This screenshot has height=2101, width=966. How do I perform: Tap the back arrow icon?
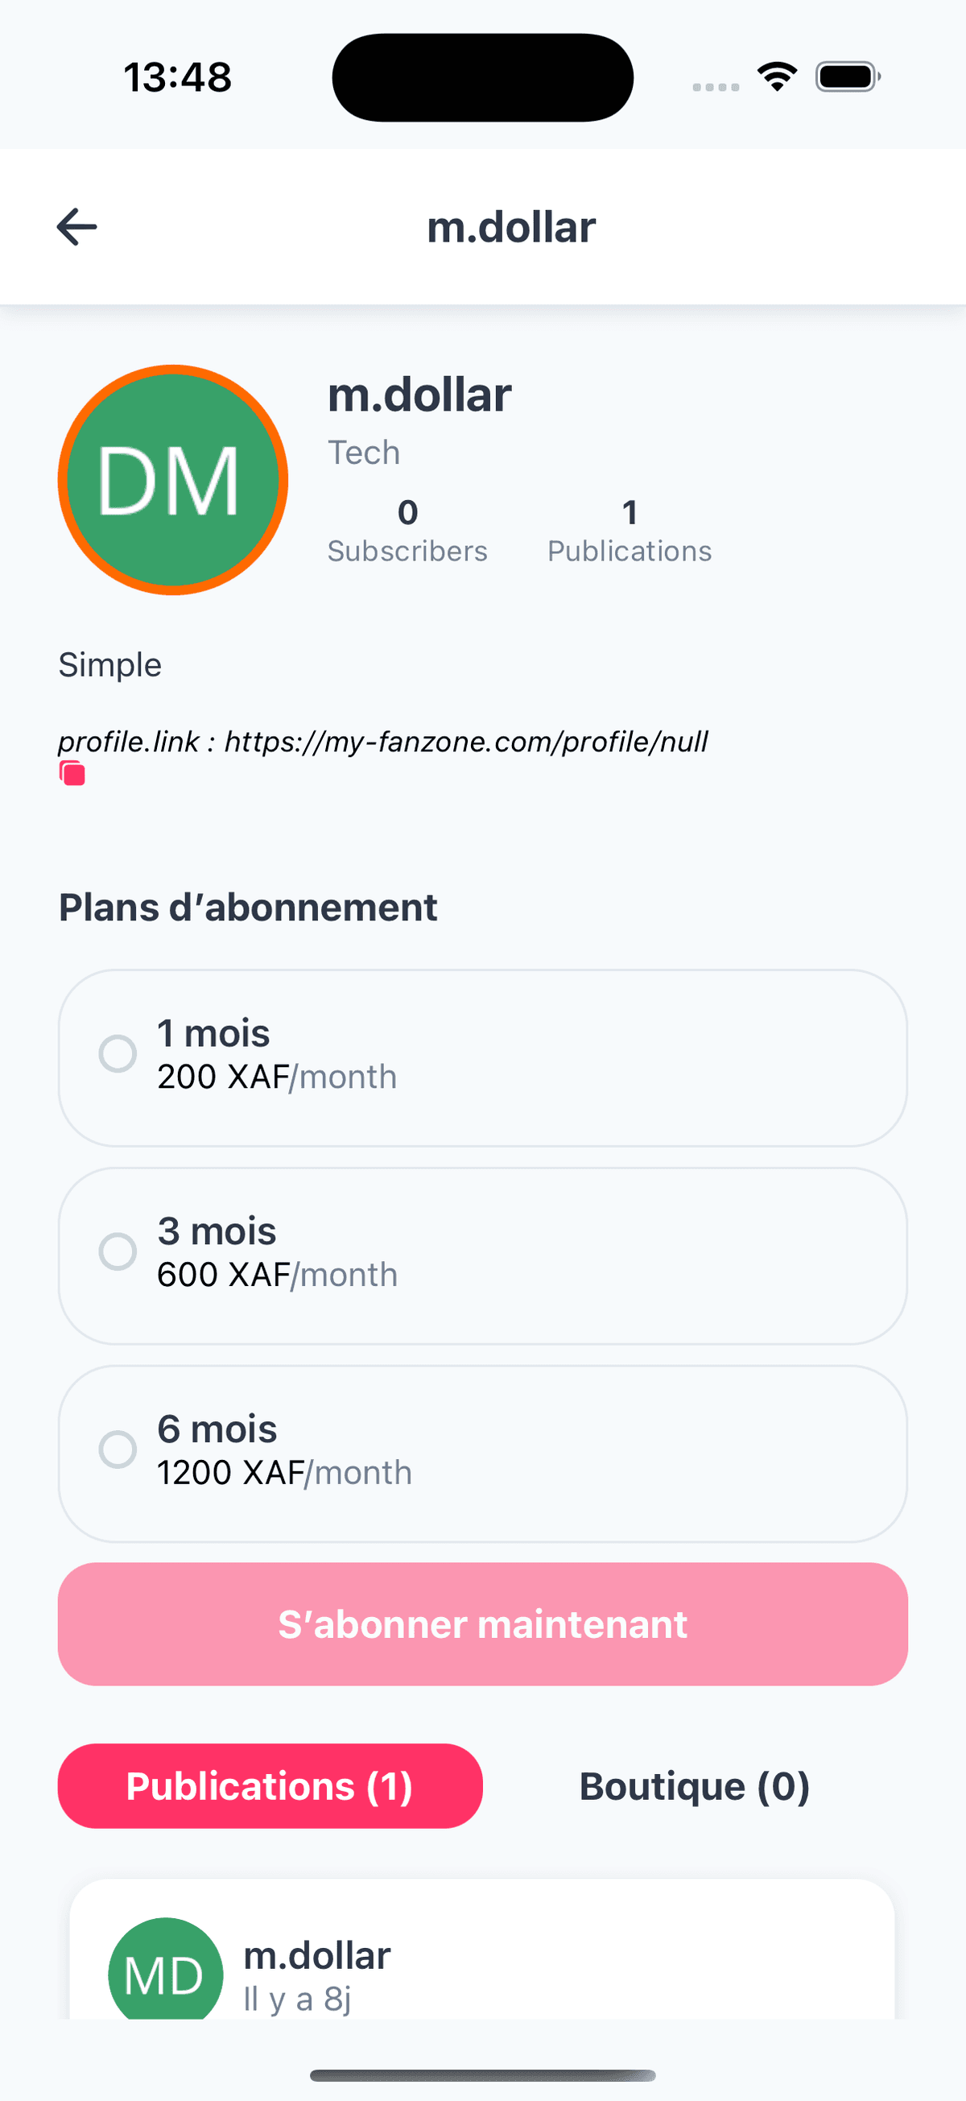click(76, 227)
